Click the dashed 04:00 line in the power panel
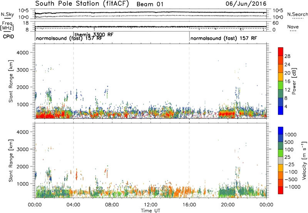The image size is (308, 213). coord(74,81)
